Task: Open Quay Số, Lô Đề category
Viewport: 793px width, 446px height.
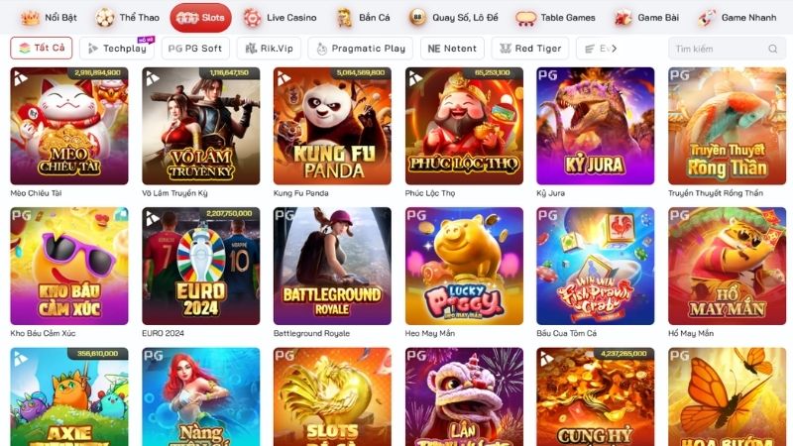Action: [x=454, y=18]
